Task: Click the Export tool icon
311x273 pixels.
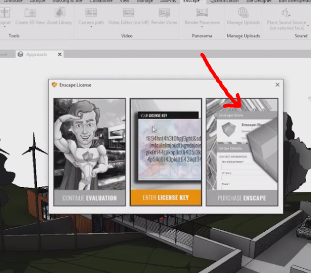Action: [x=5, y=12]
